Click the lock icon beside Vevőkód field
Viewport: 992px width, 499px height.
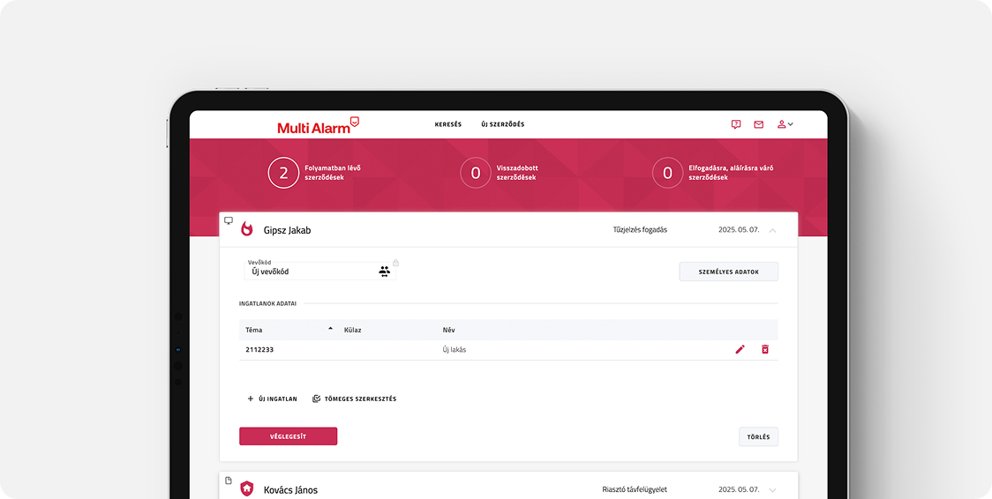pos(396,263)
